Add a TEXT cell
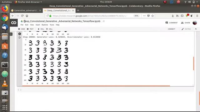This screenshot has width=200, height=112. coord(30,29)
